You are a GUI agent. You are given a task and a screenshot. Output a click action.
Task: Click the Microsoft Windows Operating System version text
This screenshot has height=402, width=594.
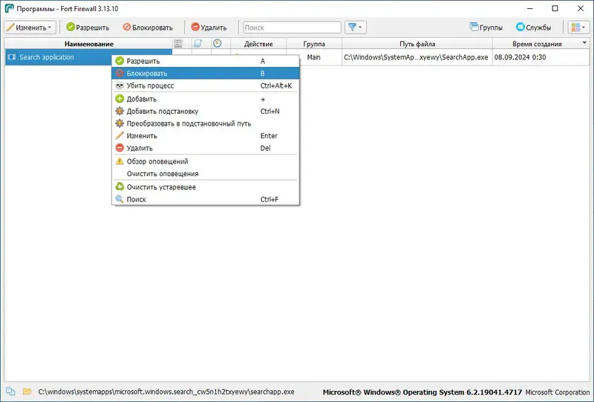[422, 392]
